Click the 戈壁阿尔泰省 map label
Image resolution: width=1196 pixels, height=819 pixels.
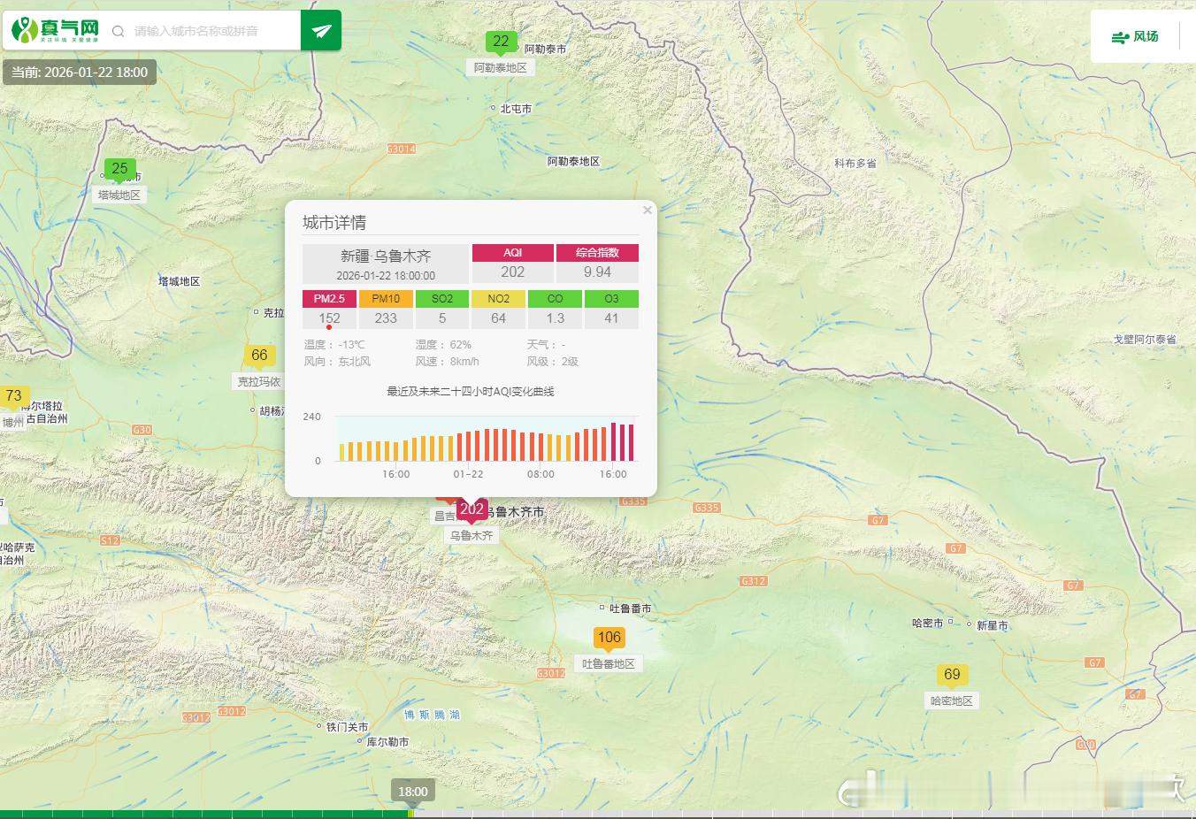1145,340
